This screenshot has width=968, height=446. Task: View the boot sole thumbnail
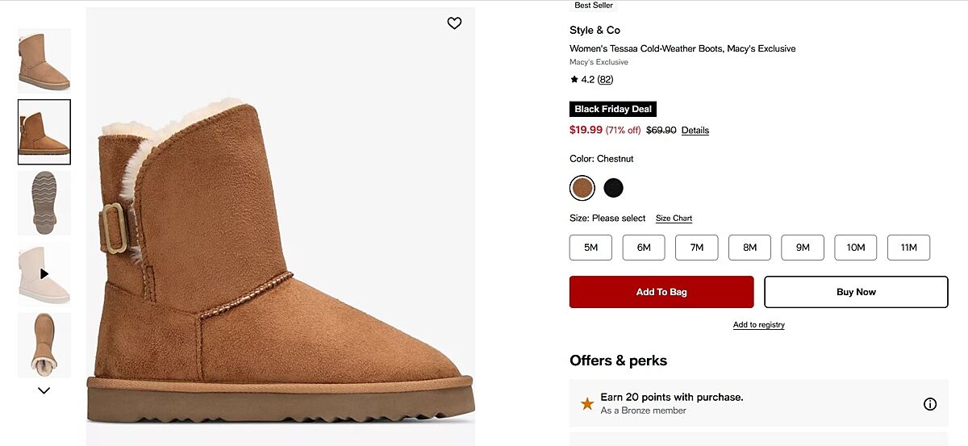click(x=44, y=202)
